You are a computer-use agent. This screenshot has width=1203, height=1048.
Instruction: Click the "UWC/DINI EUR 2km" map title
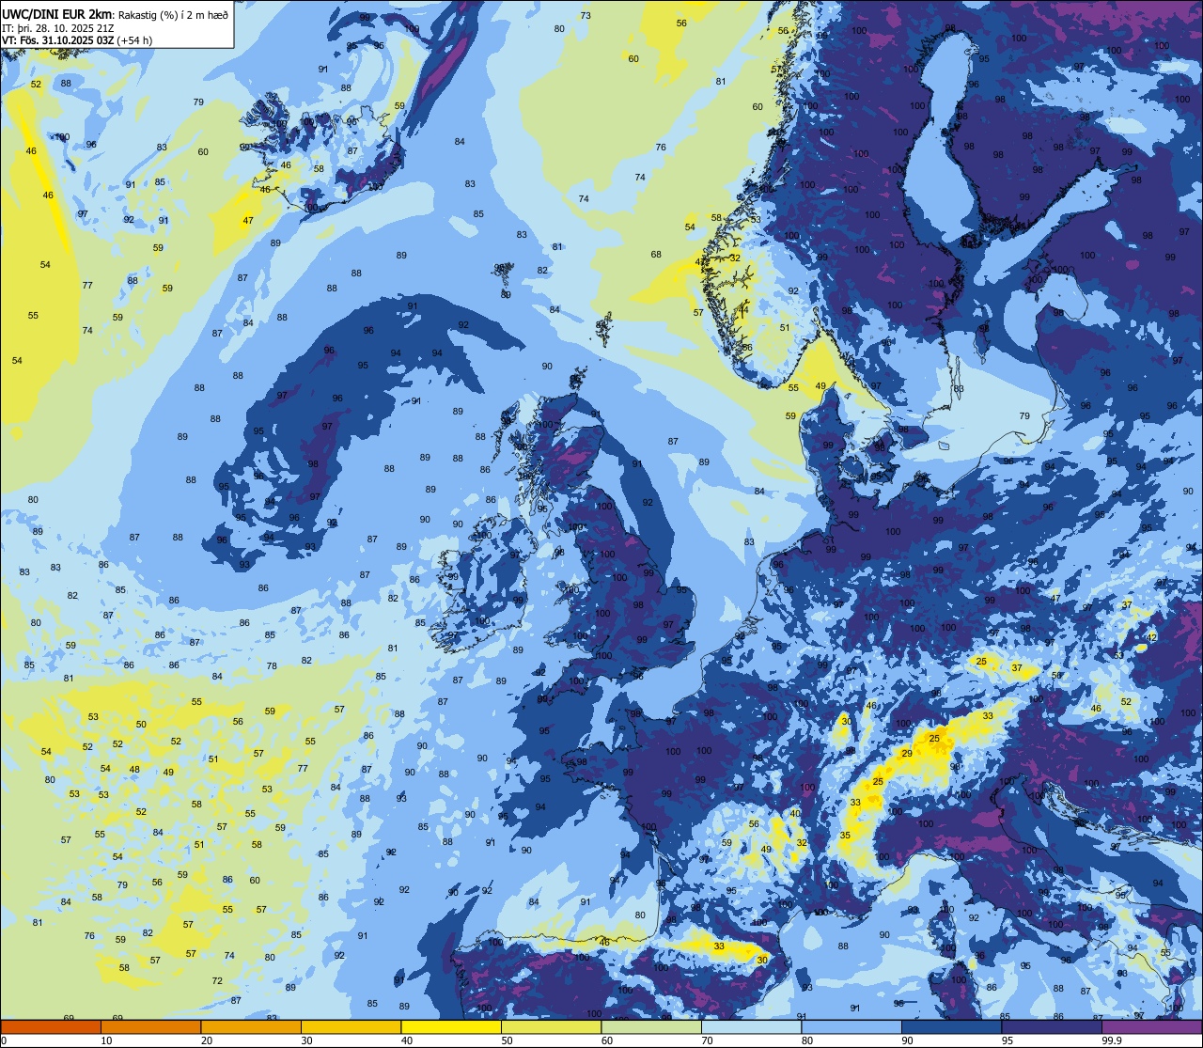tap(57, 14)
